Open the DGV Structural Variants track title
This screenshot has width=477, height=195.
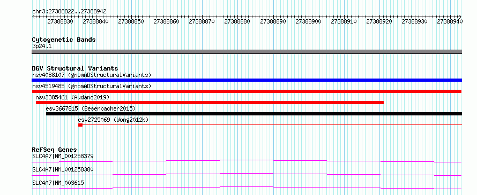(x=75, y=68)
